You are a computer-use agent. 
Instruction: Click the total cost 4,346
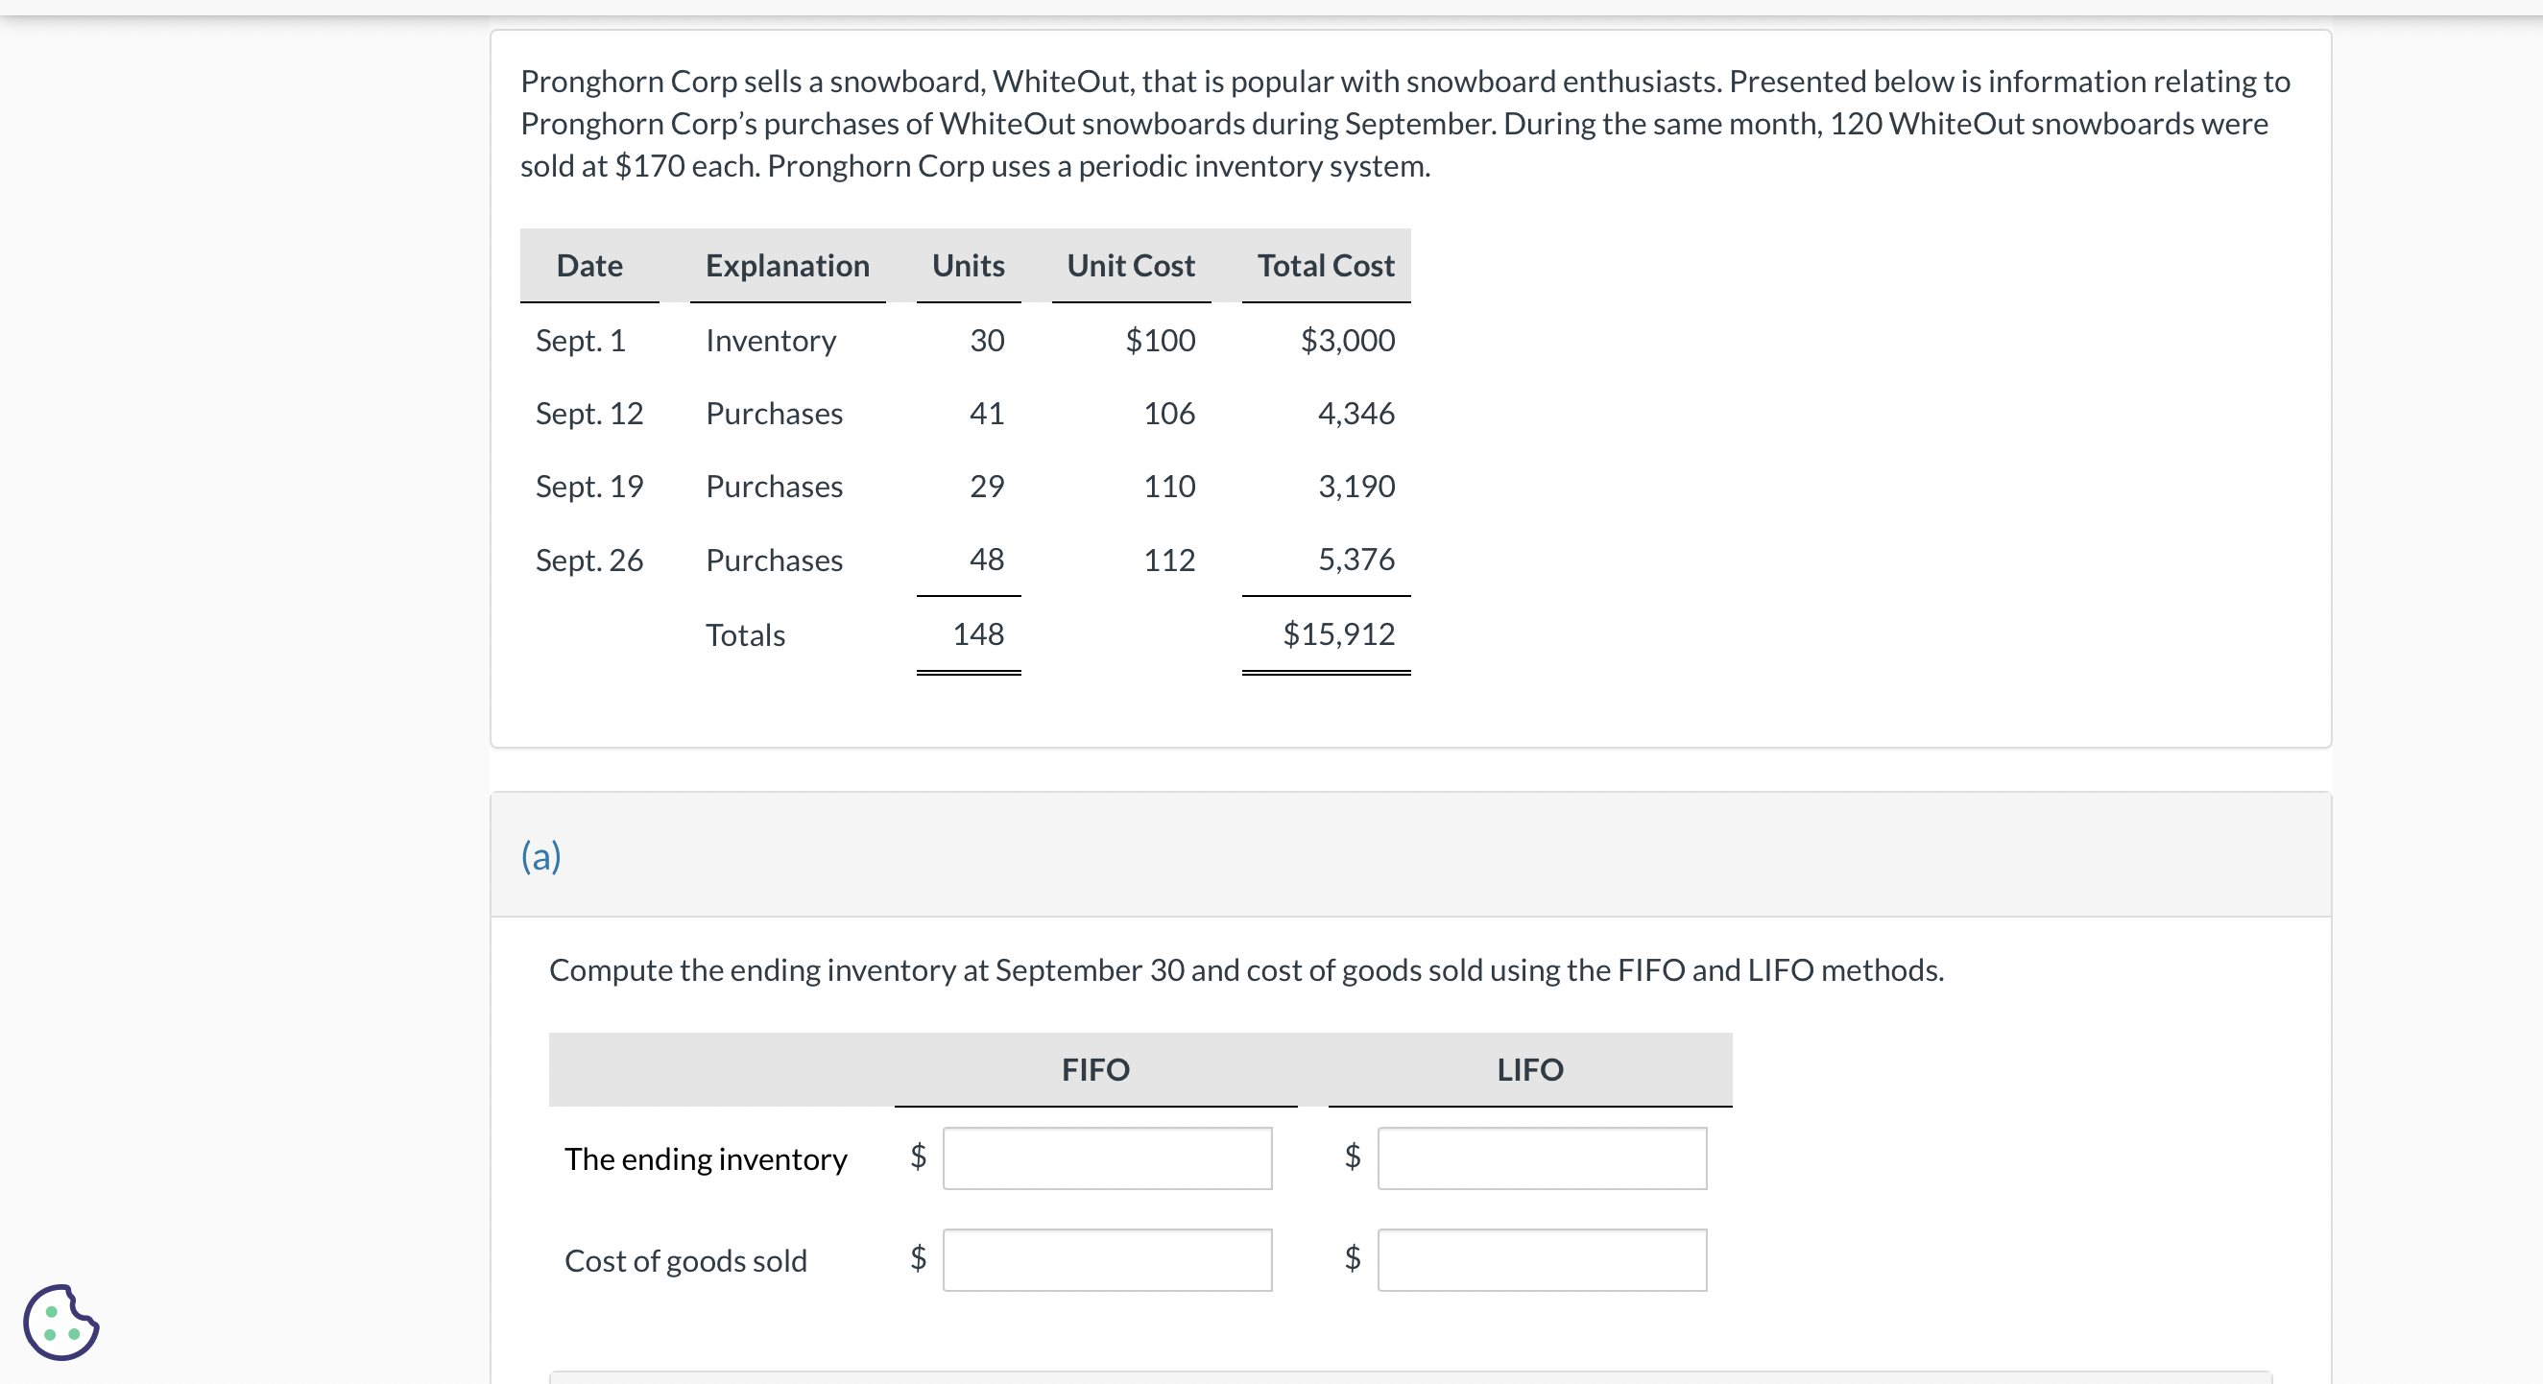tap(1356, 413)
